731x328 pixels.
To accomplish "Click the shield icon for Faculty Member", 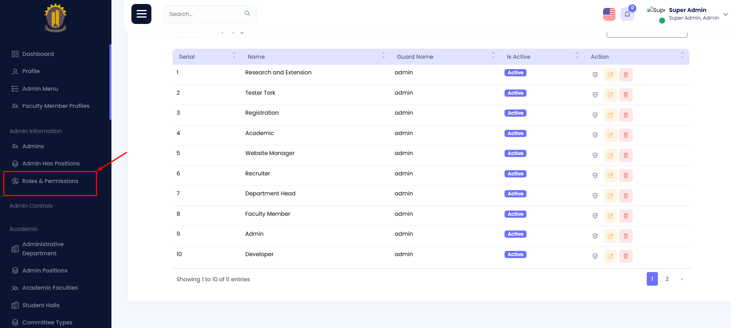I will [595, 216].
